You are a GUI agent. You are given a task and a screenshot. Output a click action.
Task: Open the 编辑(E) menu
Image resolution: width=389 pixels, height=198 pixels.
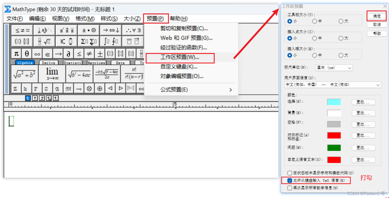point(37,19)
